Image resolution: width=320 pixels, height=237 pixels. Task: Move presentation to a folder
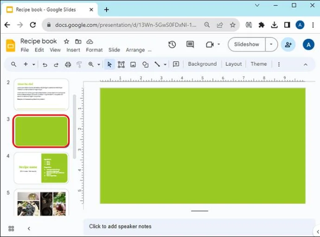tap(78, 41)
